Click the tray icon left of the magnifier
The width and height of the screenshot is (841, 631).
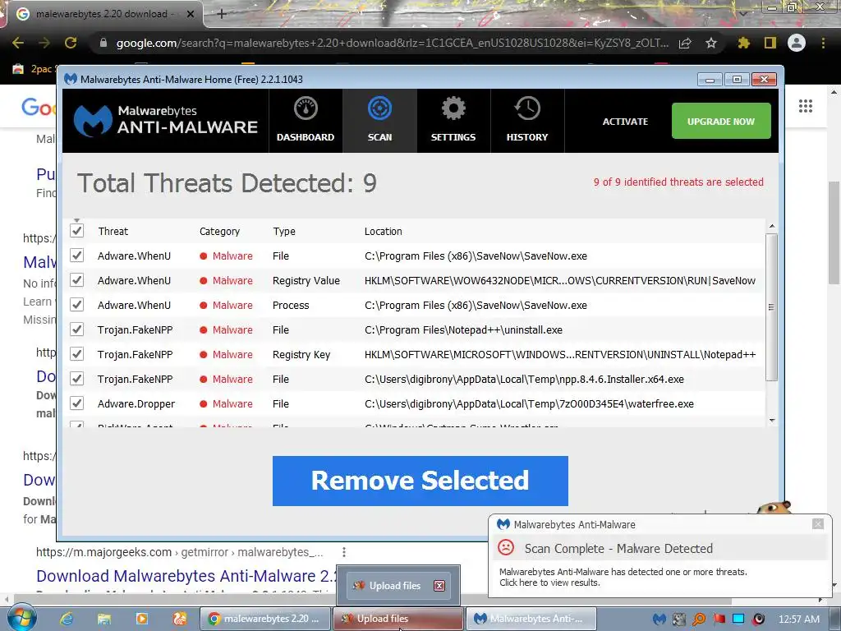pos(679,619)
